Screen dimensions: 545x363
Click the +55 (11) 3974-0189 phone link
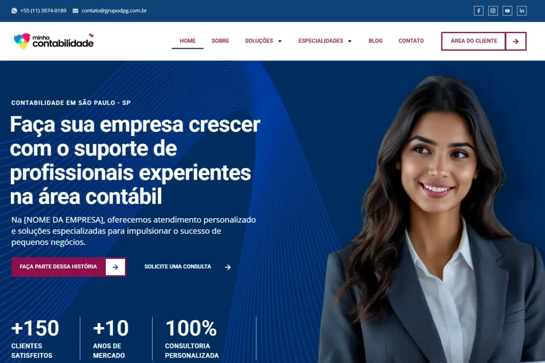(x=43, y=10)
